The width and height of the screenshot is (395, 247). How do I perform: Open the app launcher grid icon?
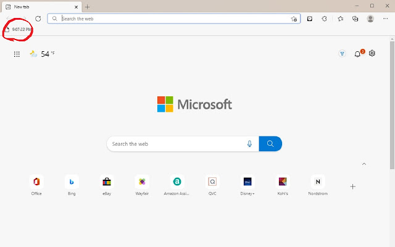[x=17, y=54]
